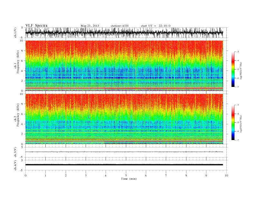The width and height of the screenshot is (255, 197).
Task: Click the log(PSD) label beside ch.1 colorbar
Action: tap(241, 70)
